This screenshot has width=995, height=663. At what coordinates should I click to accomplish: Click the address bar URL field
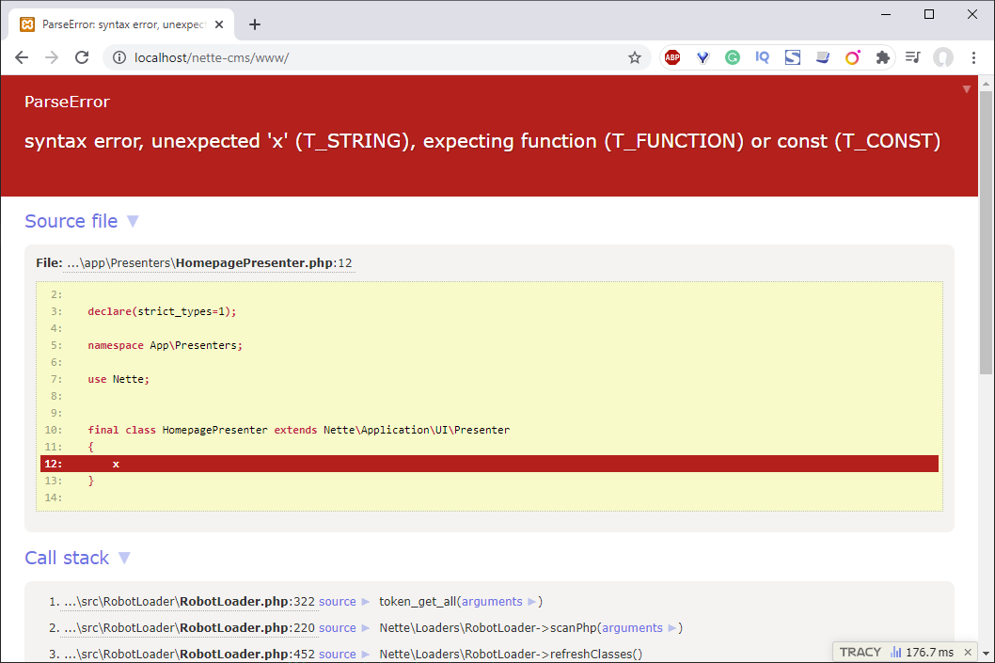(376, 57)
